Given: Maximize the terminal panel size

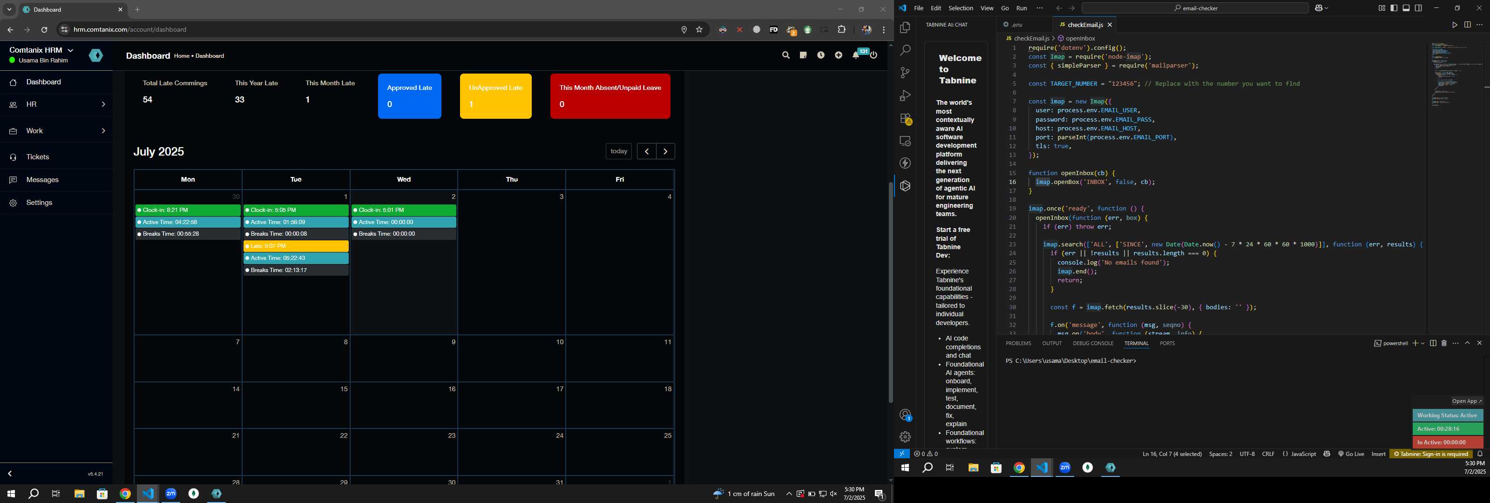Looking at the screenshot, I should (1468, 343).
